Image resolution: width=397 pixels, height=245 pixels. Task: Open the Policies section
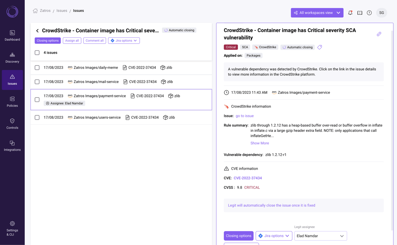coord(12,102)
